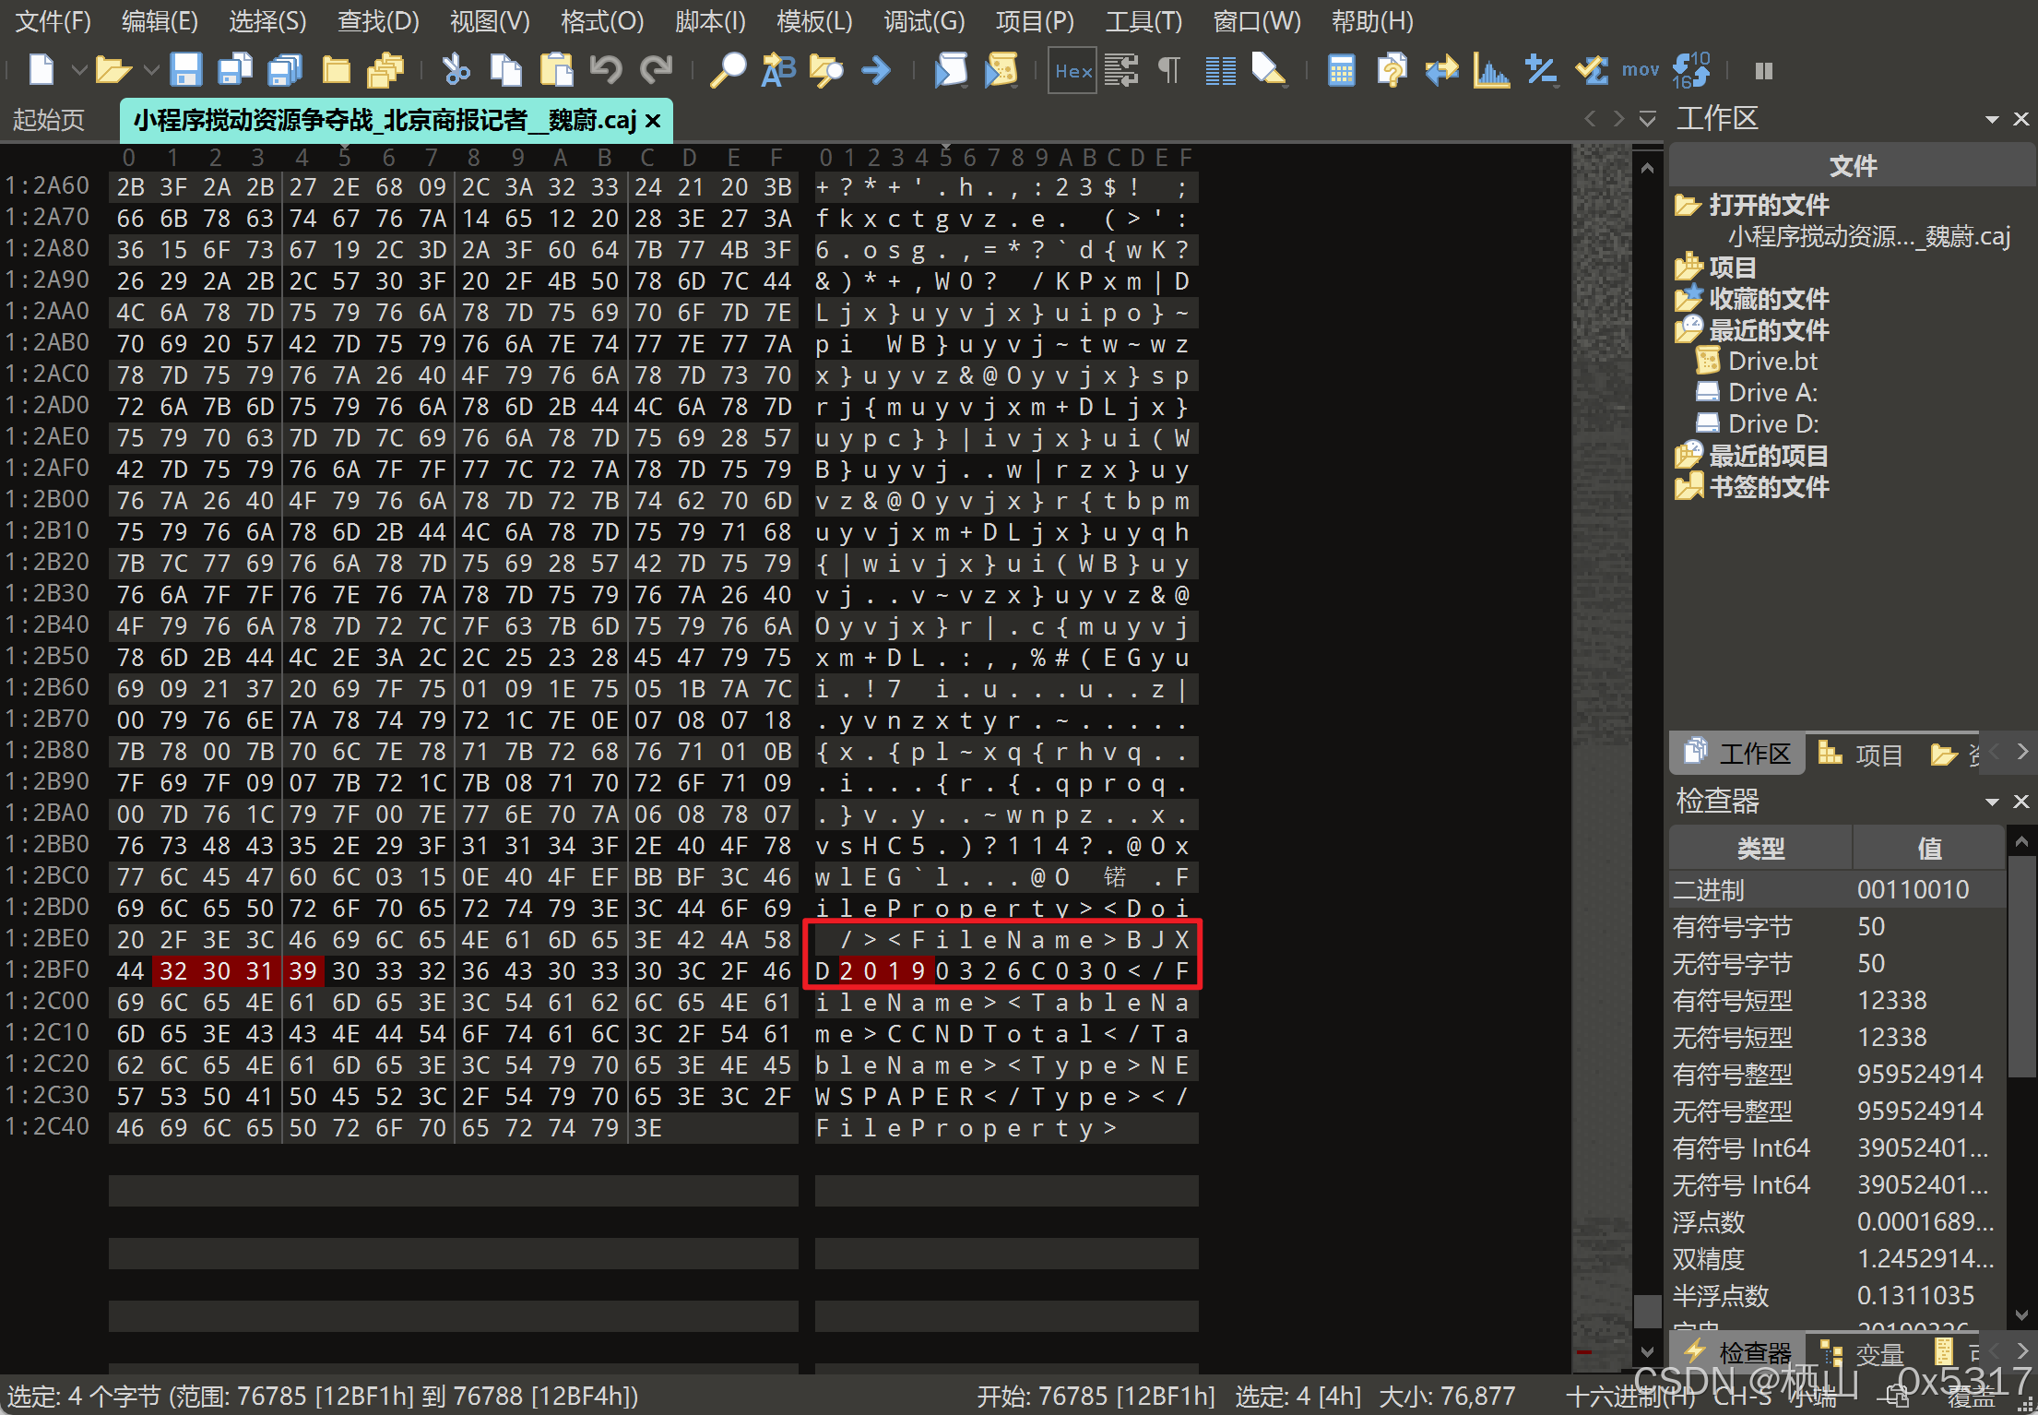Expand the workspace panel options arrow
2038x1415 pixels.
[1992, 120]
